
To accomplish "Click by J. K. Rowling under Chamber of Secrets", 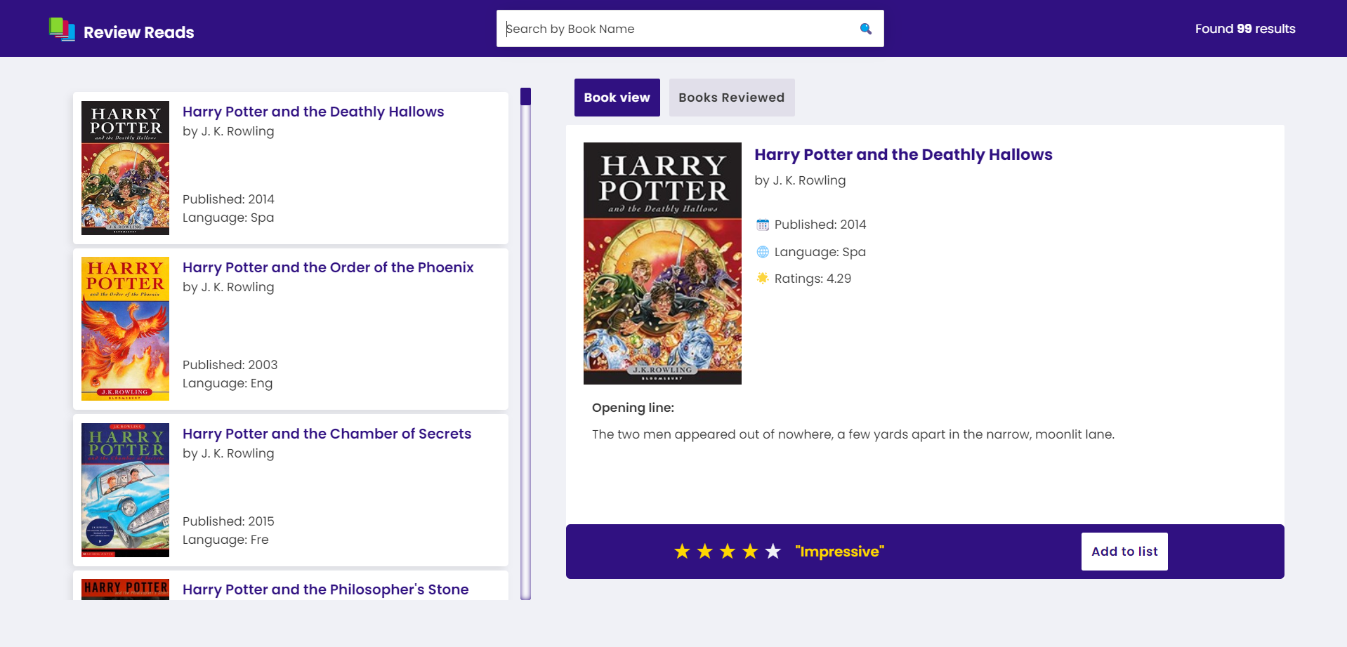I will (x=228, y=453).
